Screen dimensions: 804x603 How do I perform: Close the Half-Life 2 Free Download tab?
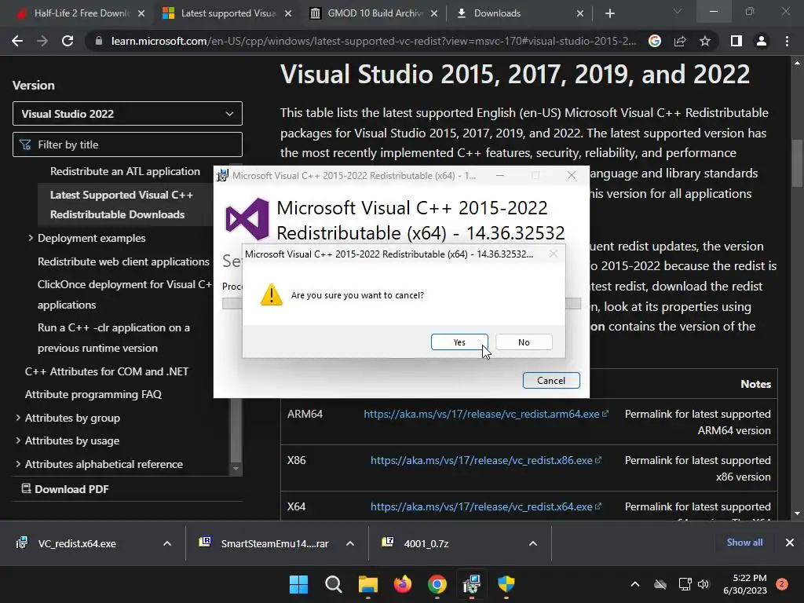tap(141, 13)
